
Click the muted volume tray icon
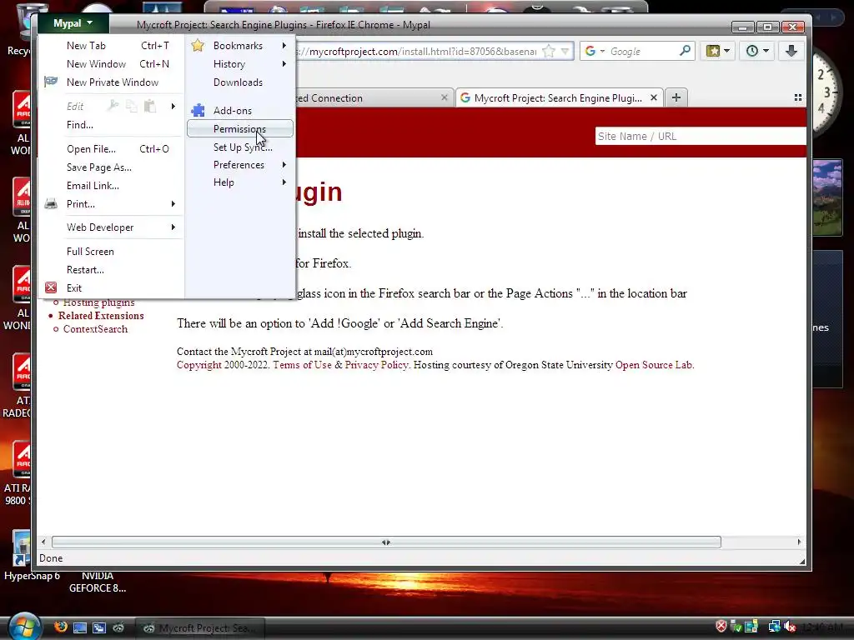789,627
